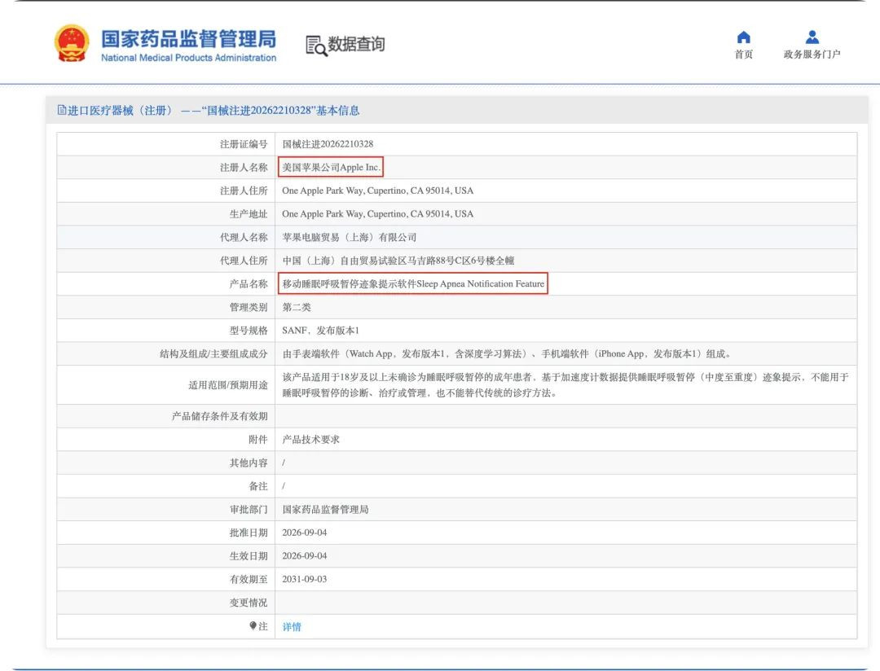Viewport: 880px width, 671px height.
Task: Select the 注册证编号 value 国械注进20262210328
Action: click(x=328, y=144)
